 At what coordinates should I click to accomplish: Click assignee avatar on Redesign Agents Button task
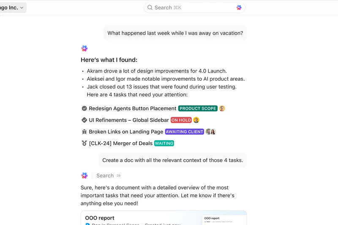[x=222, y=108]
